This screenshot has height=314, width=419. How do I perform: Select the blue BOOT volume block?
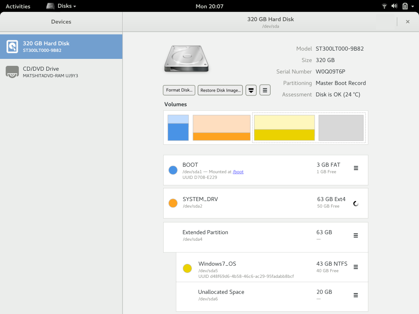(178, 128)
